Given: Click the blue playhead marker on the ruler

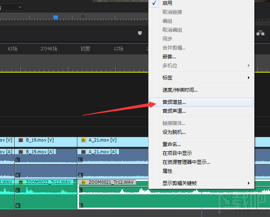Looking at the screenshot, I should click(55, 18).
